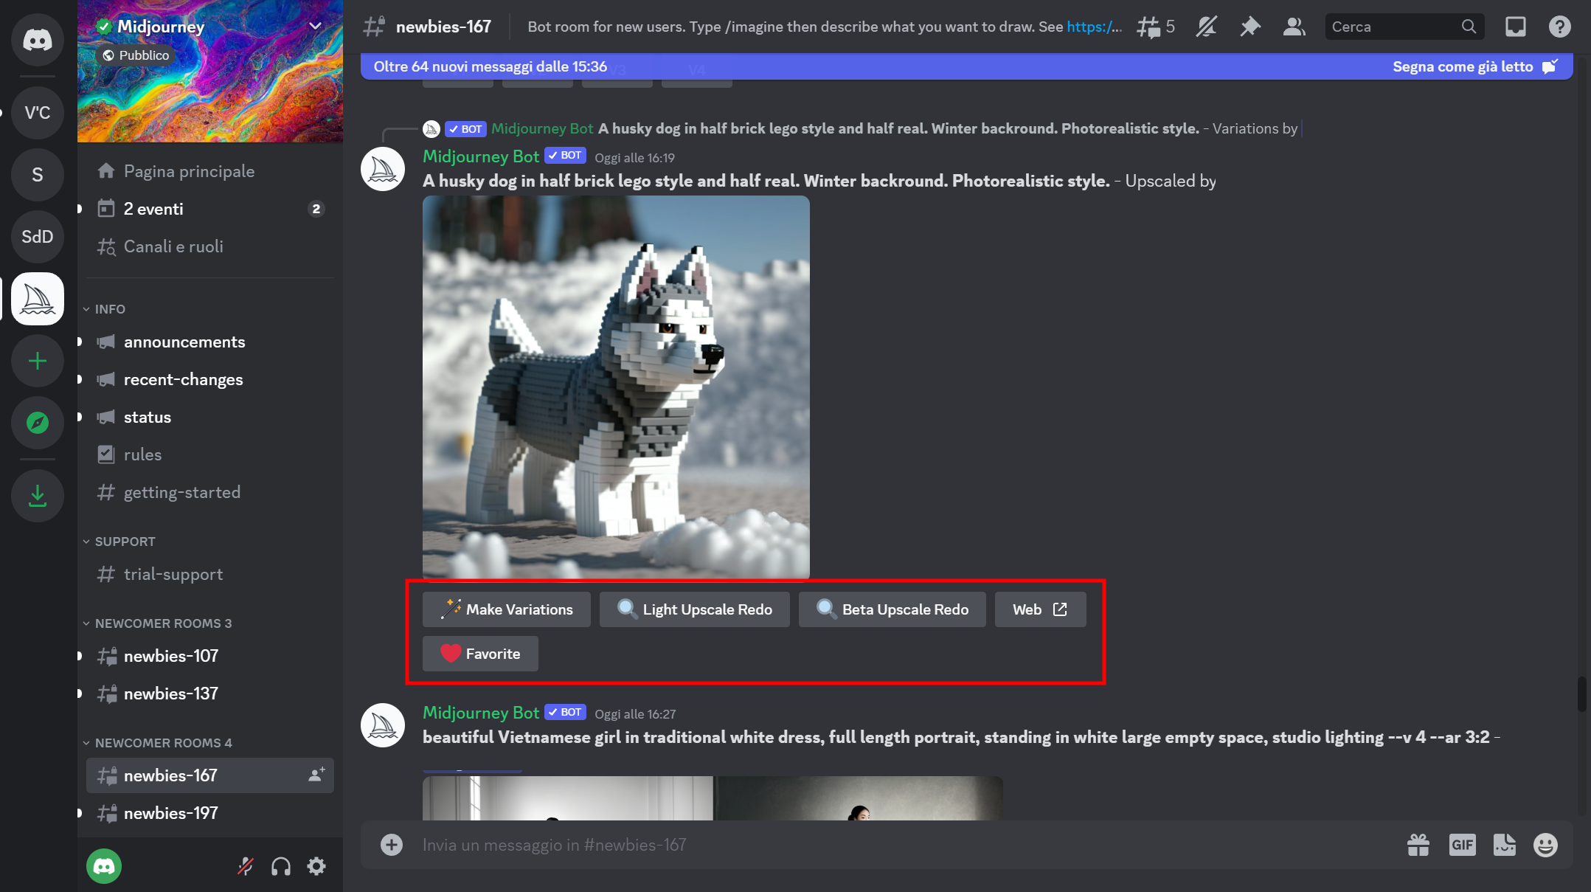Image resolution: width=1591 pixels, height=892 pixels.
Task: Click the threads icon in header
Action: click(1148, 27)
